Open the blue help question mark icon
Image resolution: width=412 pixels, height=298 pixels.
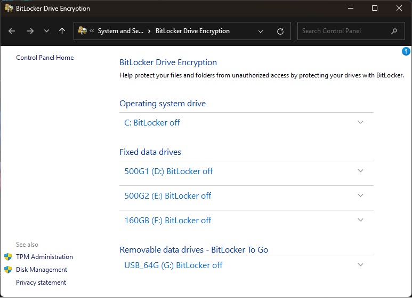406,52
